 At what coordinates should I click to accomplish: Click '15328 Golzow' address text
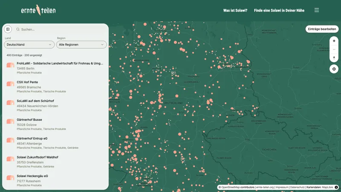tap(26, 125)
